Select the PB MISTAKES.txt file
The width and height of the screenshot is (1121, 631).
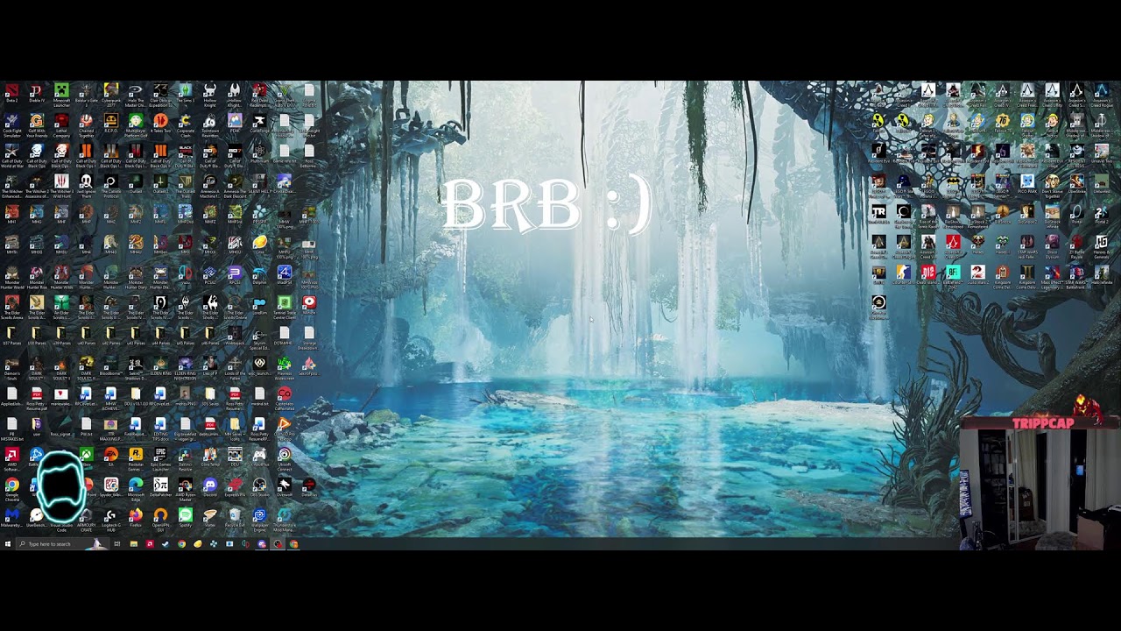(11, 427)
